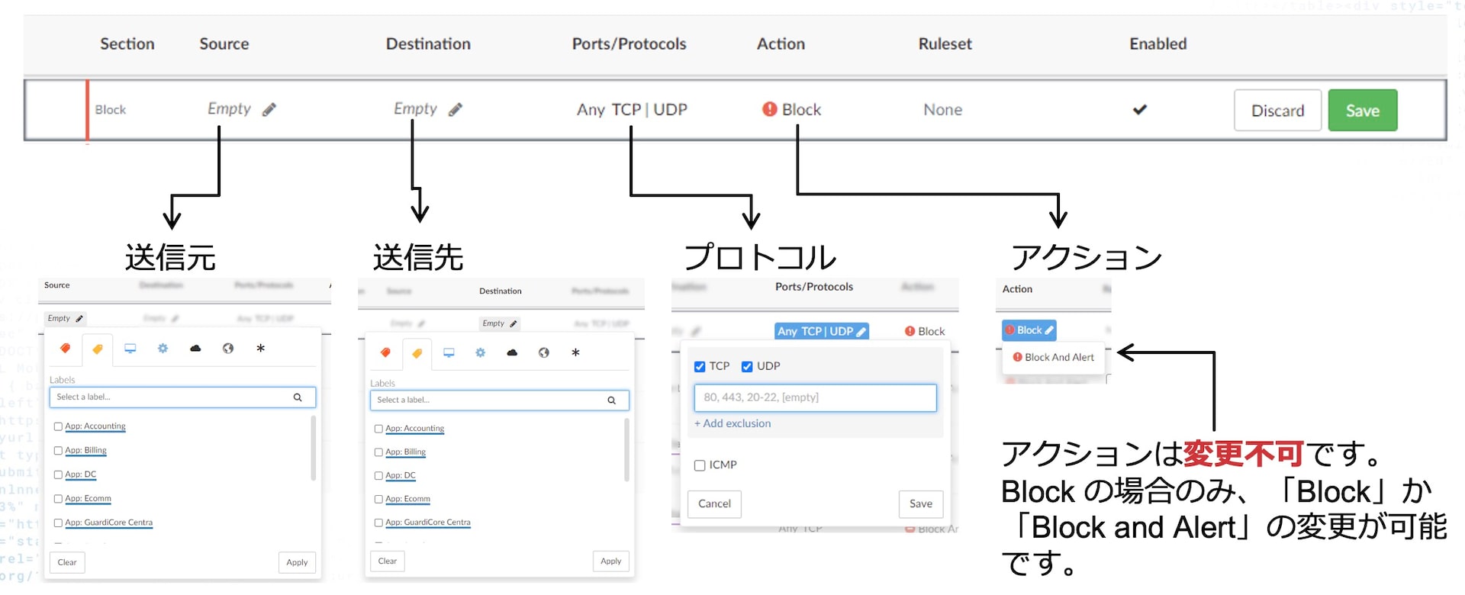The height and width of the screenshot is (595, 1465).
Task: Click the + Add exclusion link
Action: tap(732, 423)
